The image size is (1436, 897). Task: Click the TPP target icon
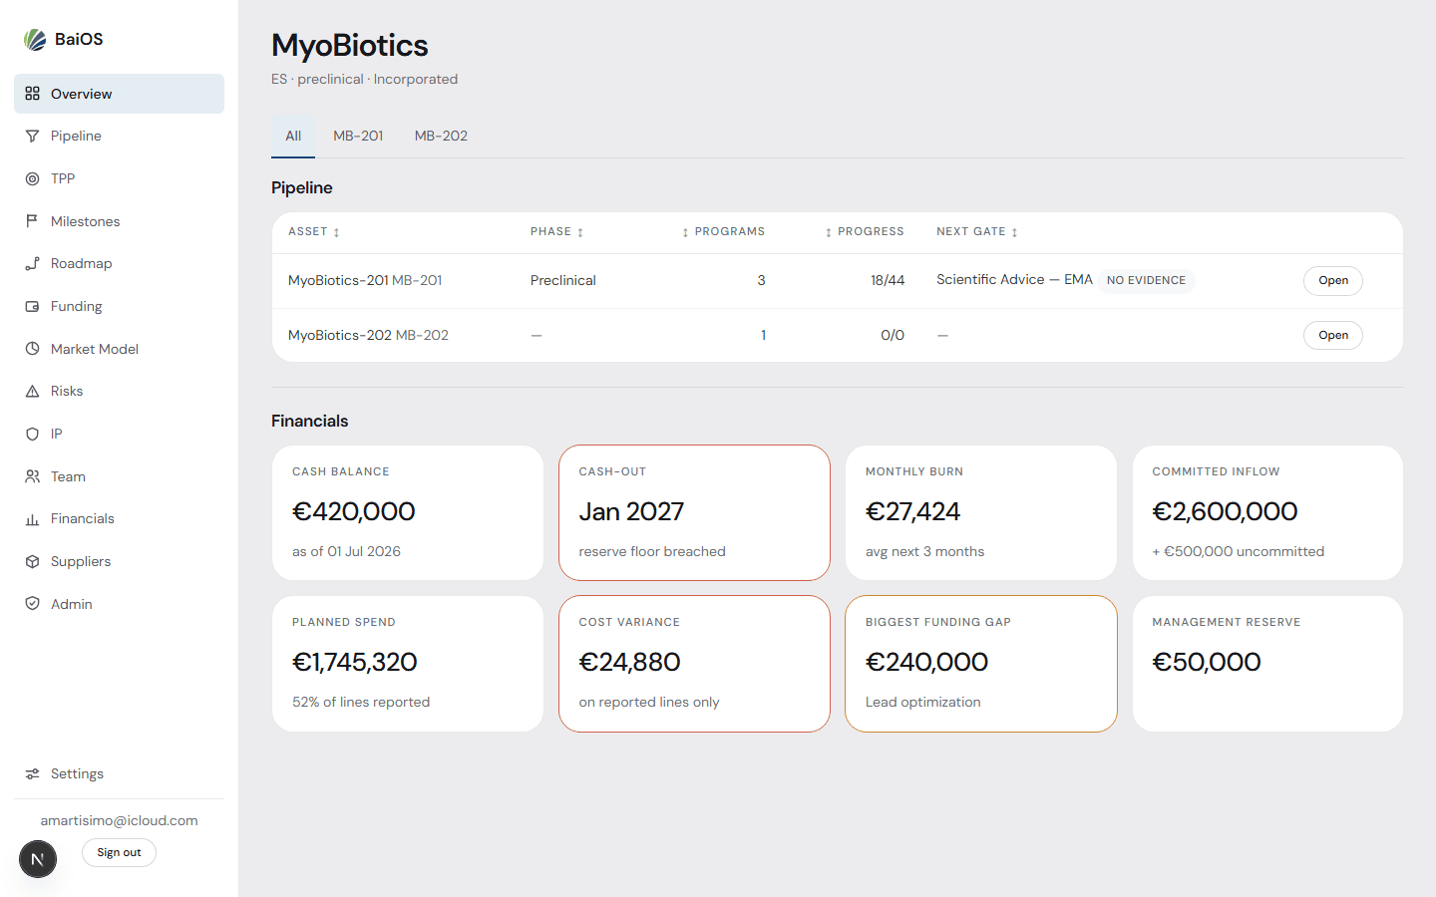click(x=32, y=178)
